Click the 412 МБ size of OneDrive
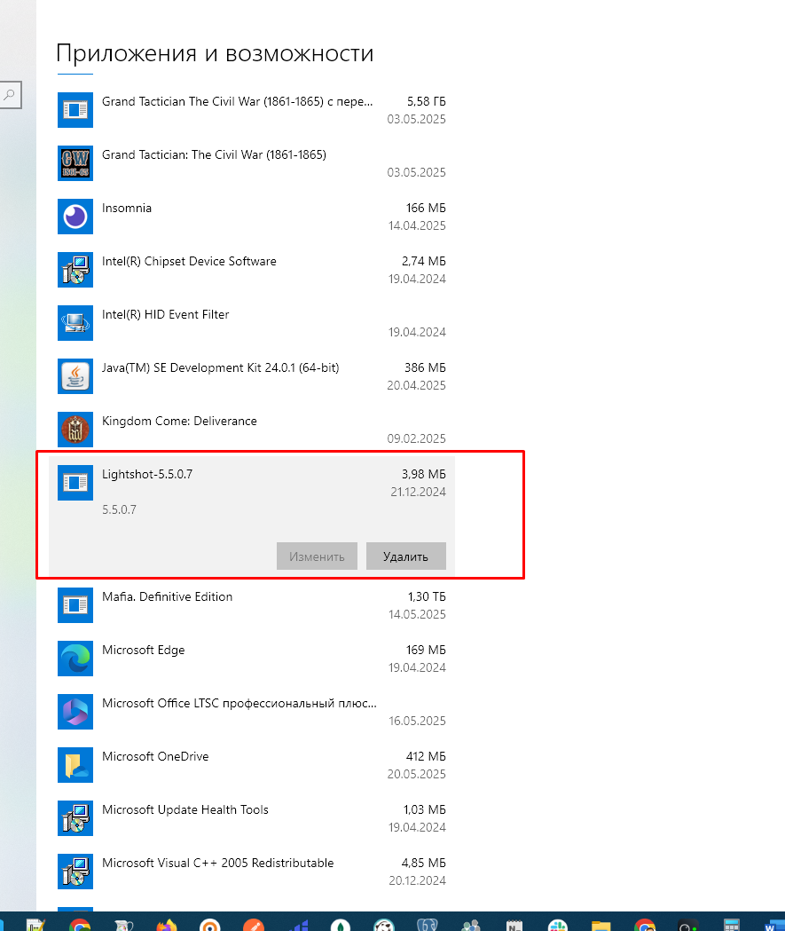The image size is (785, 931). tap(426, 756)
